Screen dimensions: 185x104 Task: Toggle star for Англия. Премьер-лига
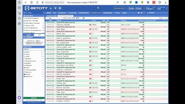[24, 28]
